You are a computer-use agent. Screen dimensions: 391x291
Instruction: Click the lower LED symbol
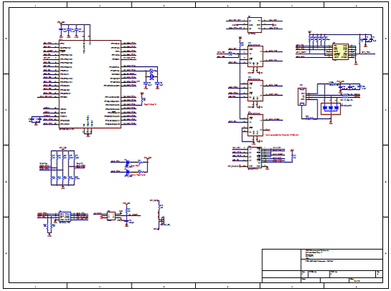(x=127, y=172)
